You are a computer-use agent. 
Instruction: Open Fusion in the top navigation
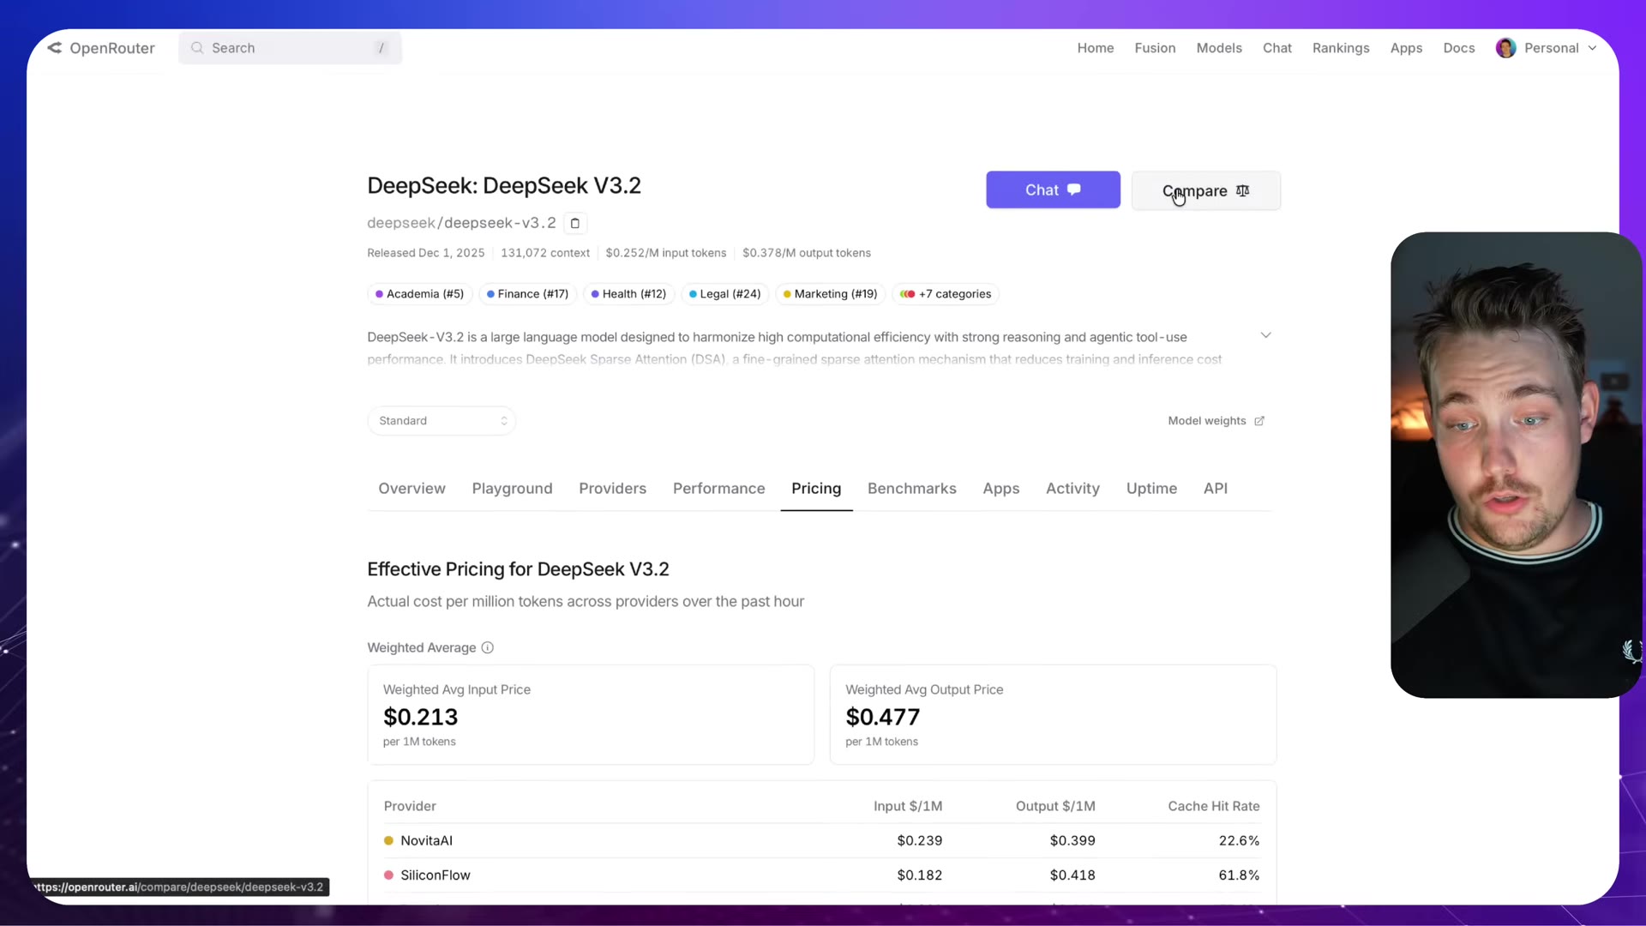[x=1155, y=48]
